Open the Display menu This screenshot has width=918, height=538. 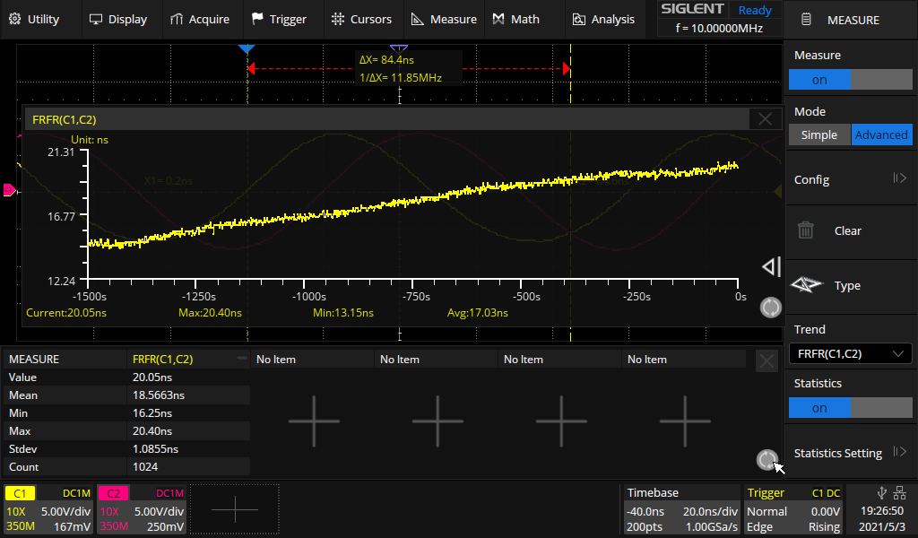click(x=118, y=20)
